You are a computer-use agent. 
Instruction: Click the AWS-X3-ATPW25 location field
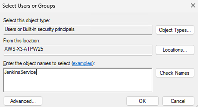[x=101, y=49]
